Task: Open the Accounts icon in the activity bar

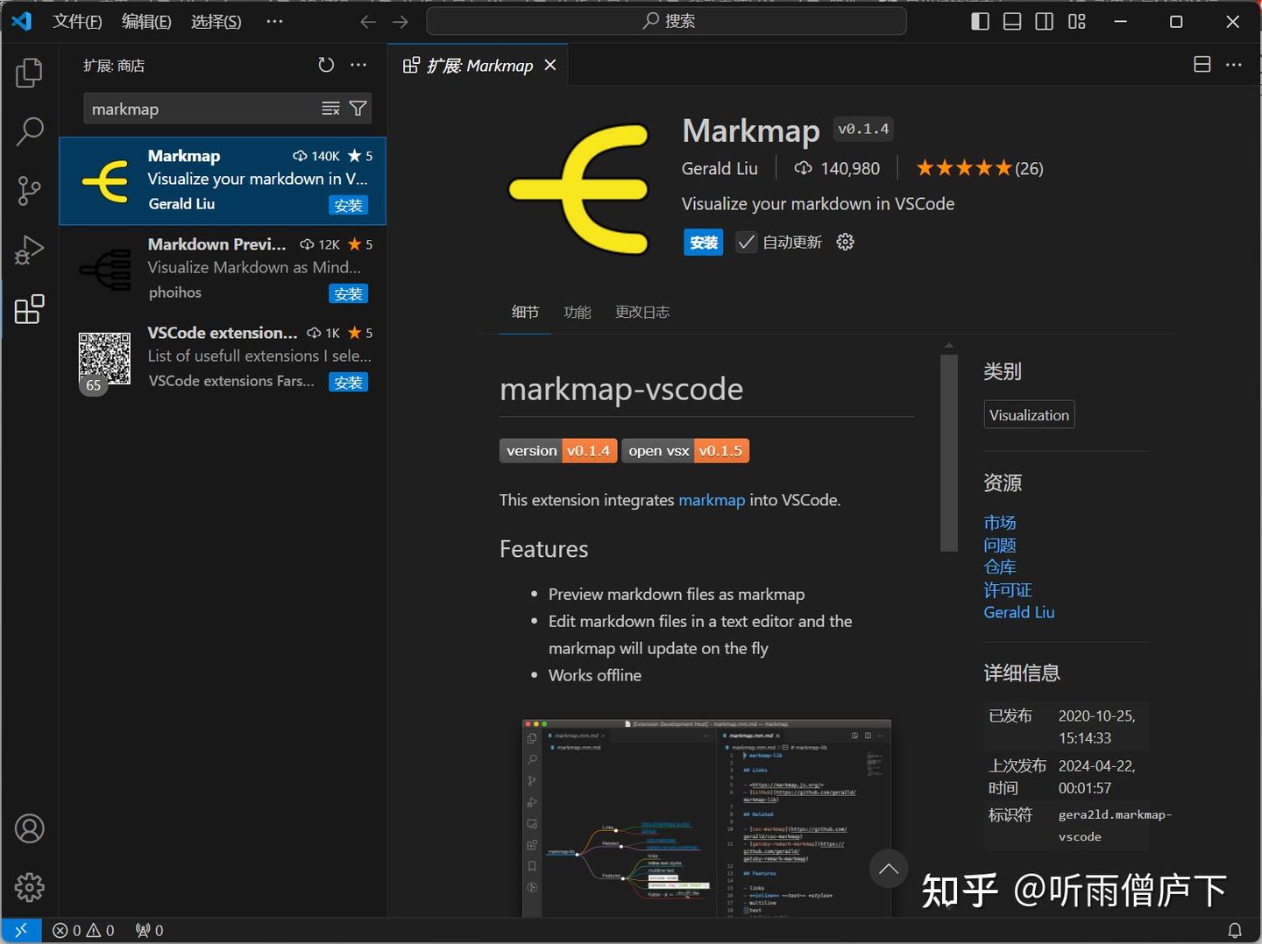Action: 29,828
